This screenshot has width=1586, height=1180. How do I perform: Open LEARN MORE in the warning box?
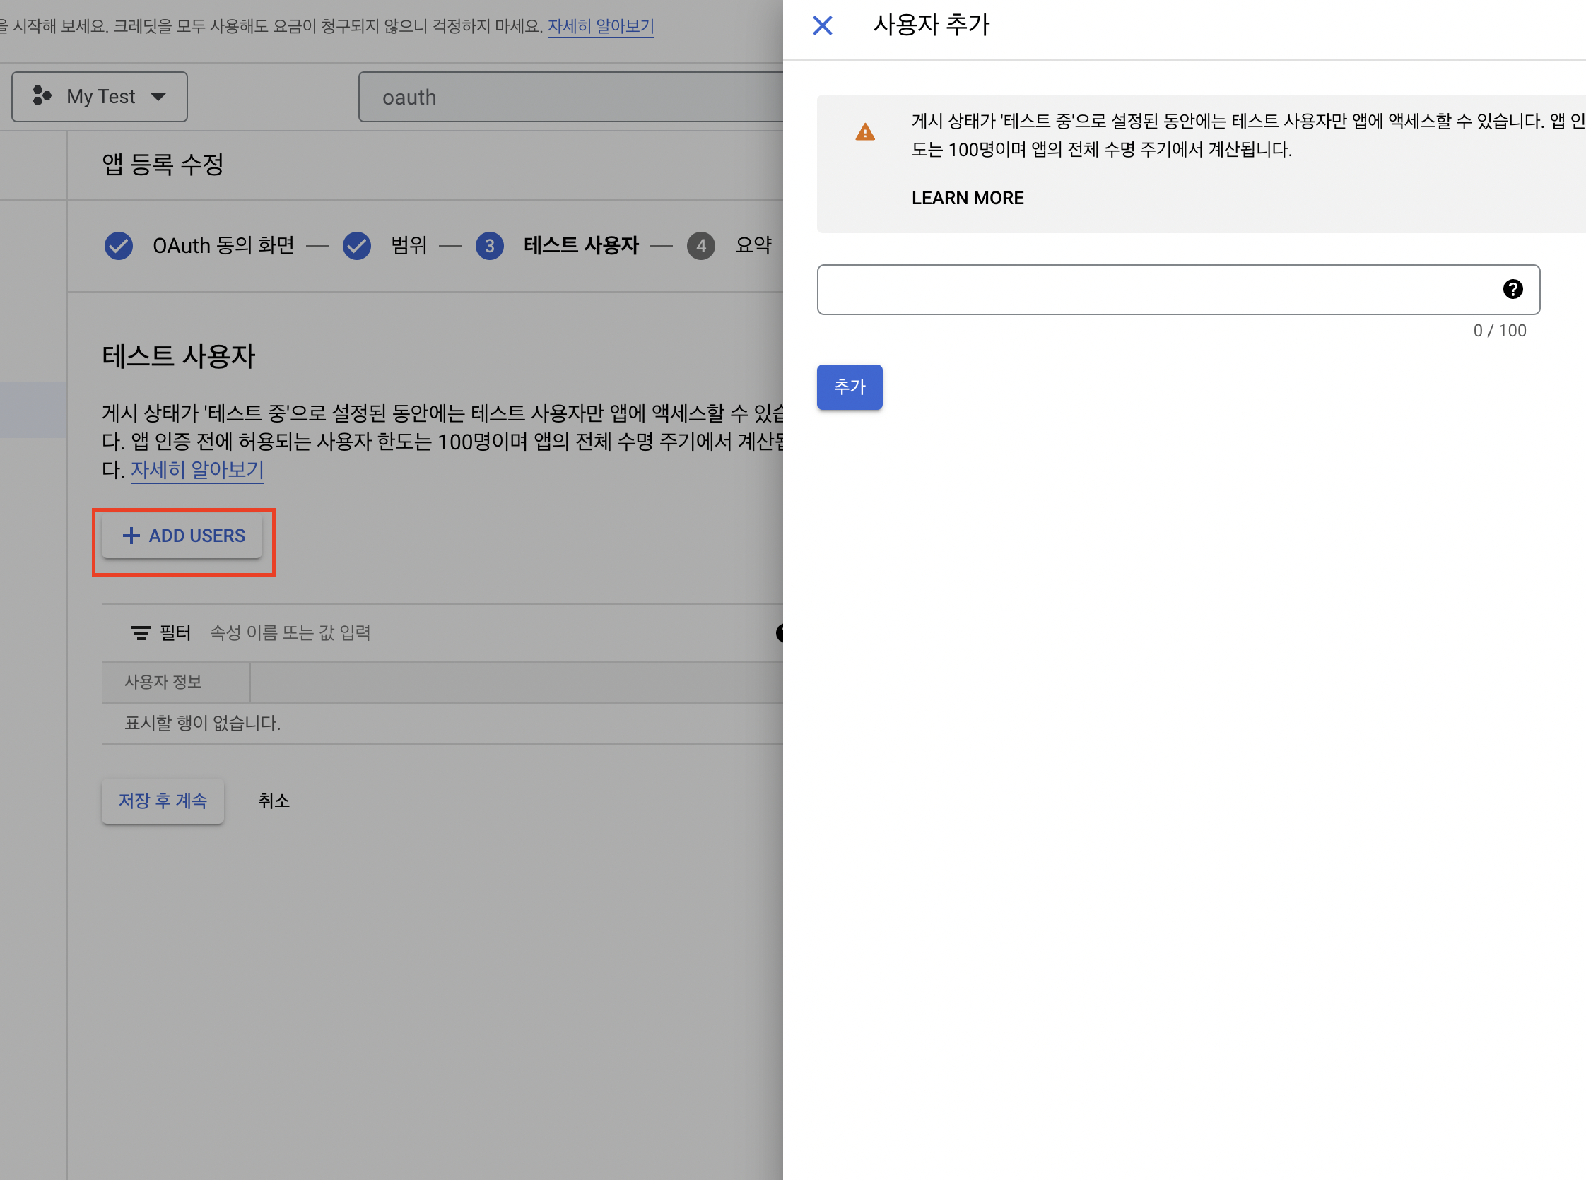[x=967, y=198]
